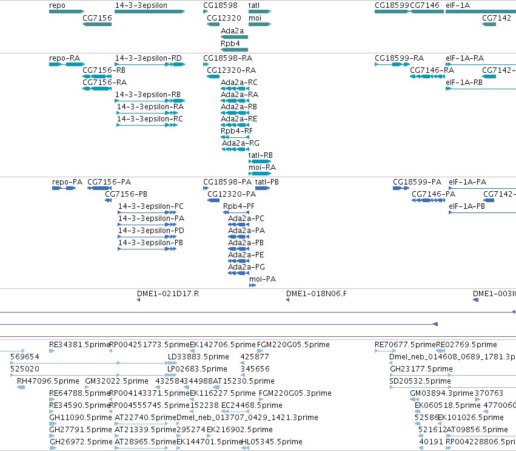Image resolution: width=516 pixels, height=451 pixels.
Task: Click EST GM32022.5prime
Action: [x=87, y=387]
